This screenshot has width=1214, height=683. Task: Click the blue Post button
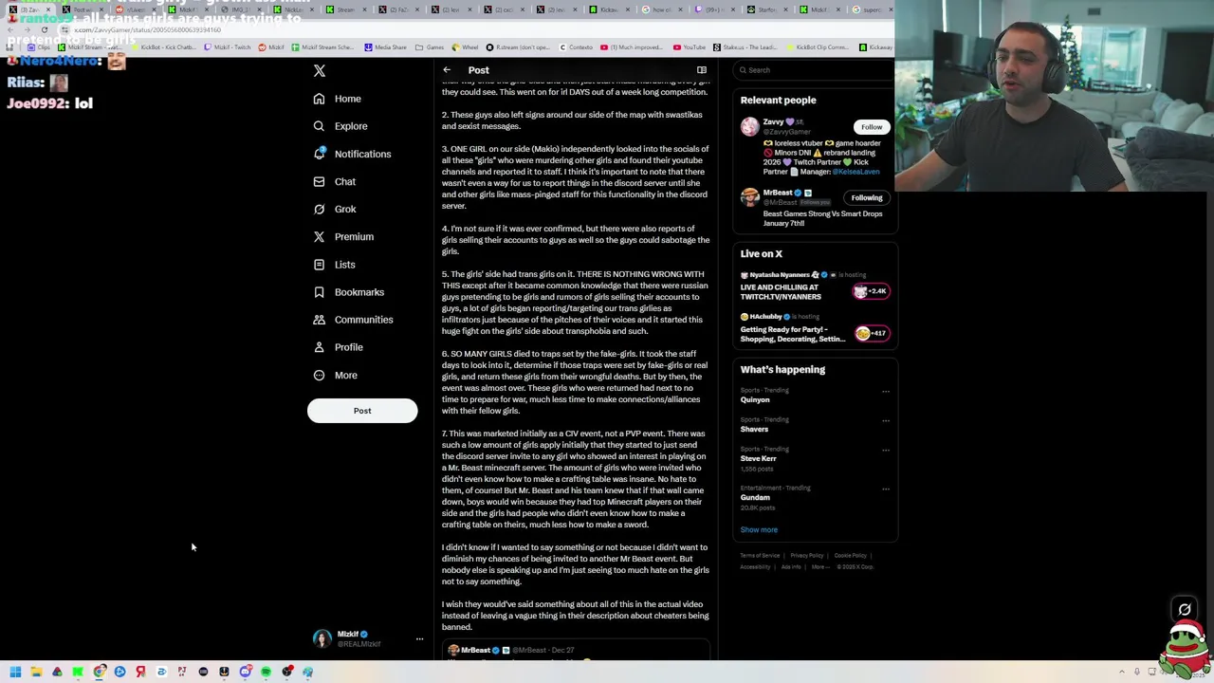362,411
